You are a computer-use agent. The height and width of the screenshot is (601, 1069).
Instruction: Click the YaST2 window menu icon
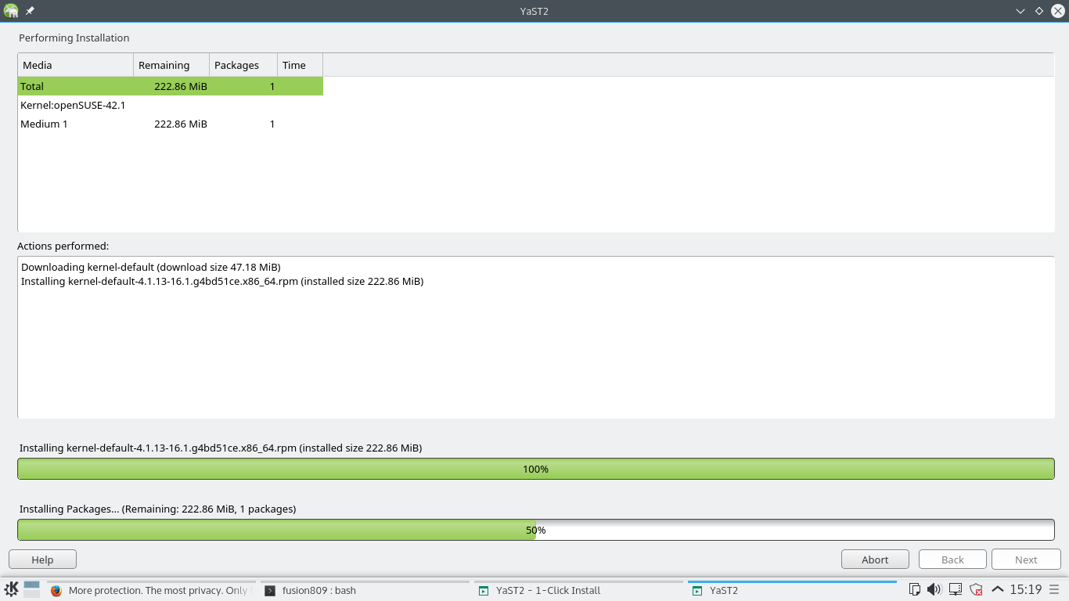pos(11,11)
